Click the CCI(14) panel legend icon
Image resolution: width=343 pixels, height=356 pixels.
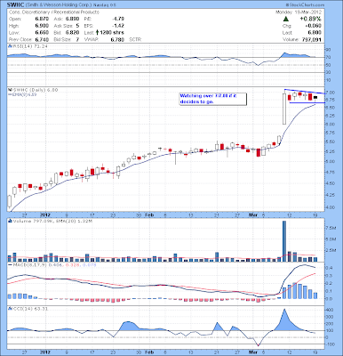(10, 309)
